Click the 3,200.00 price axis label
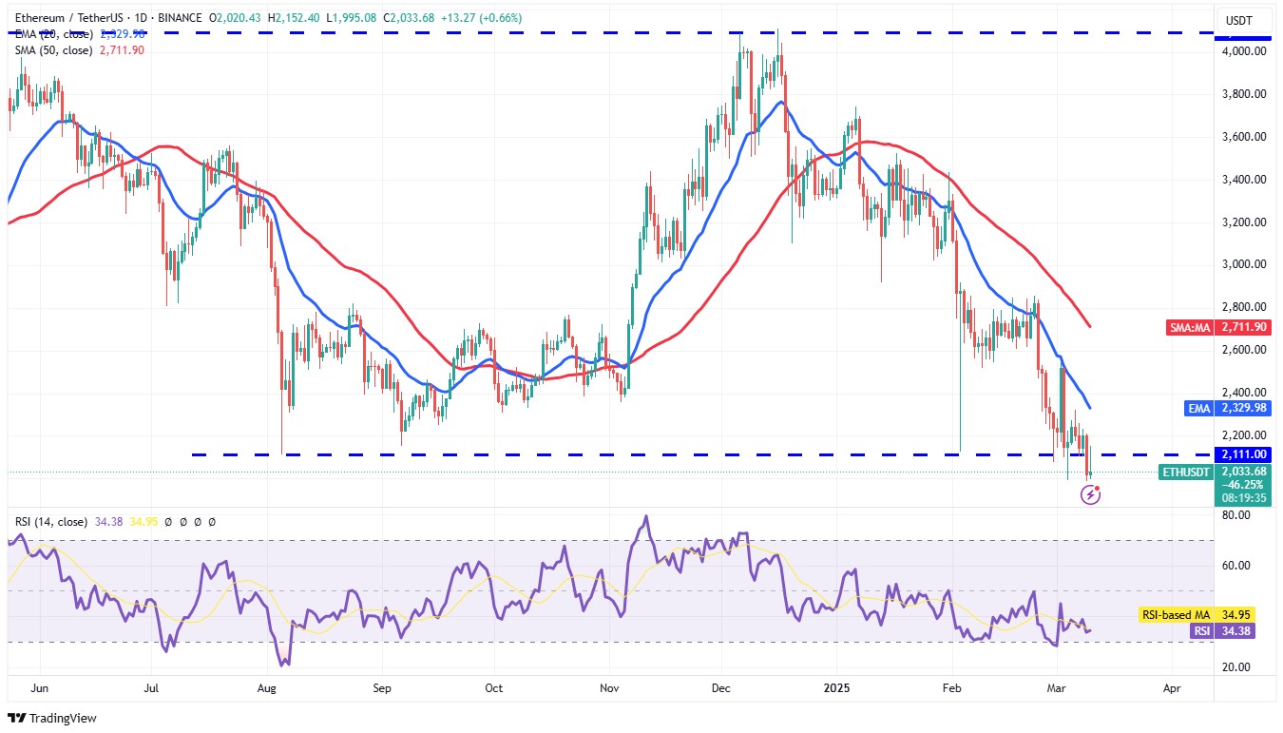 pyautogui.click(x=1242, y=222)
